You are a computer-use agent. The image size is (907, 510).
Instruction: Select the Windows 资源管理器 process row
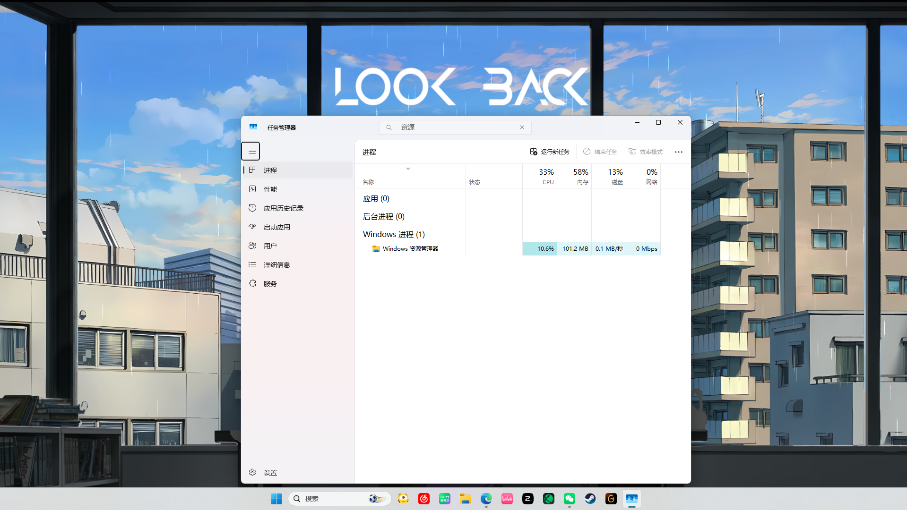coord(508,249)
